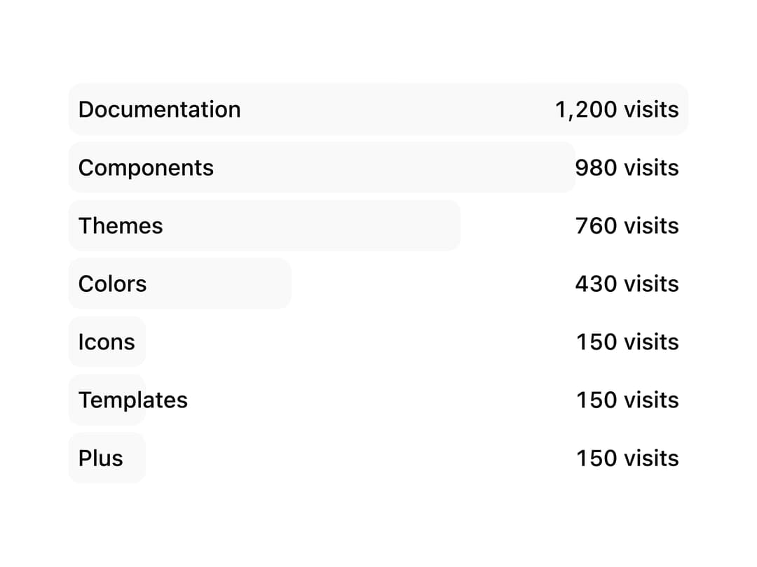Image resolution: width=757 pixels, height=567 pixels.
Task: Choose the Colors label
Action: click(x=112, y=283)
